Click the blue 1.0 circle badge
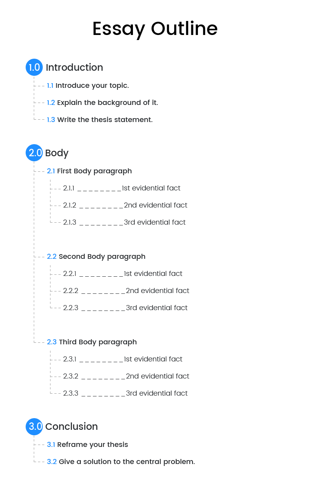 click(x=34, y=67)
